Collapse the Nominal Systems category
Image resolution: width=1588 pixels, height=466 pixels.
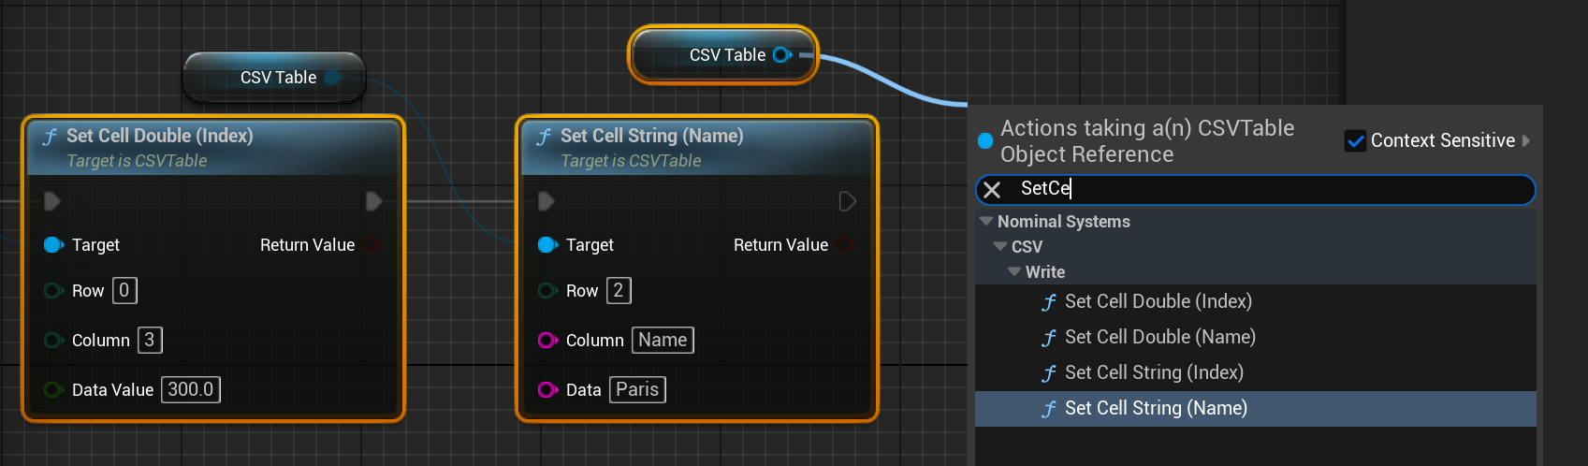pyautogui.click(x=985, y=222)
